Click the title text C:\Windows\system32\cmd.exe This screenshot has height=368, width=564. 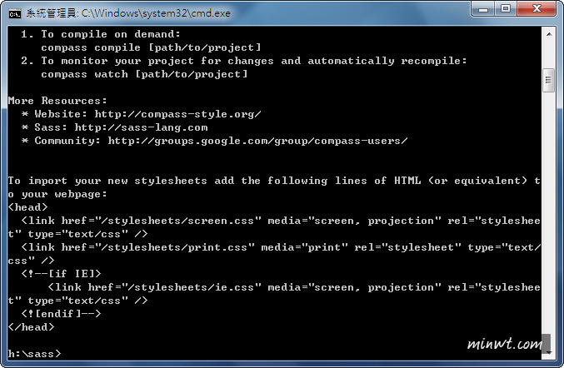click(x=156, y=13)
